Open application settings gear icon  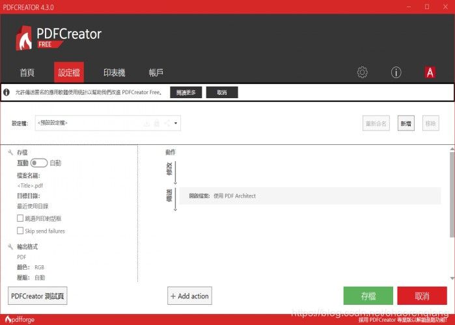pos(362,72)
